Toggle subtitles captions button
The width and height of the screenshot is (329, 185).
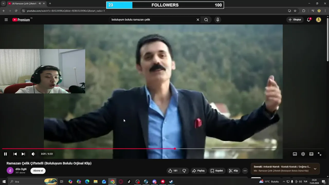(x=295, y=154)
